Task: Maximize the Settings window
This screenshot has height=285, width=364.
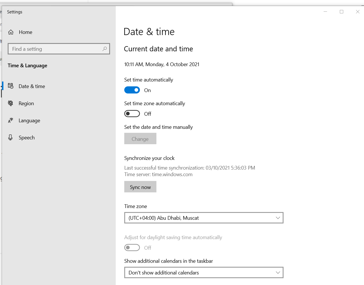Action: pyautogui.click(x=342, y=12)
